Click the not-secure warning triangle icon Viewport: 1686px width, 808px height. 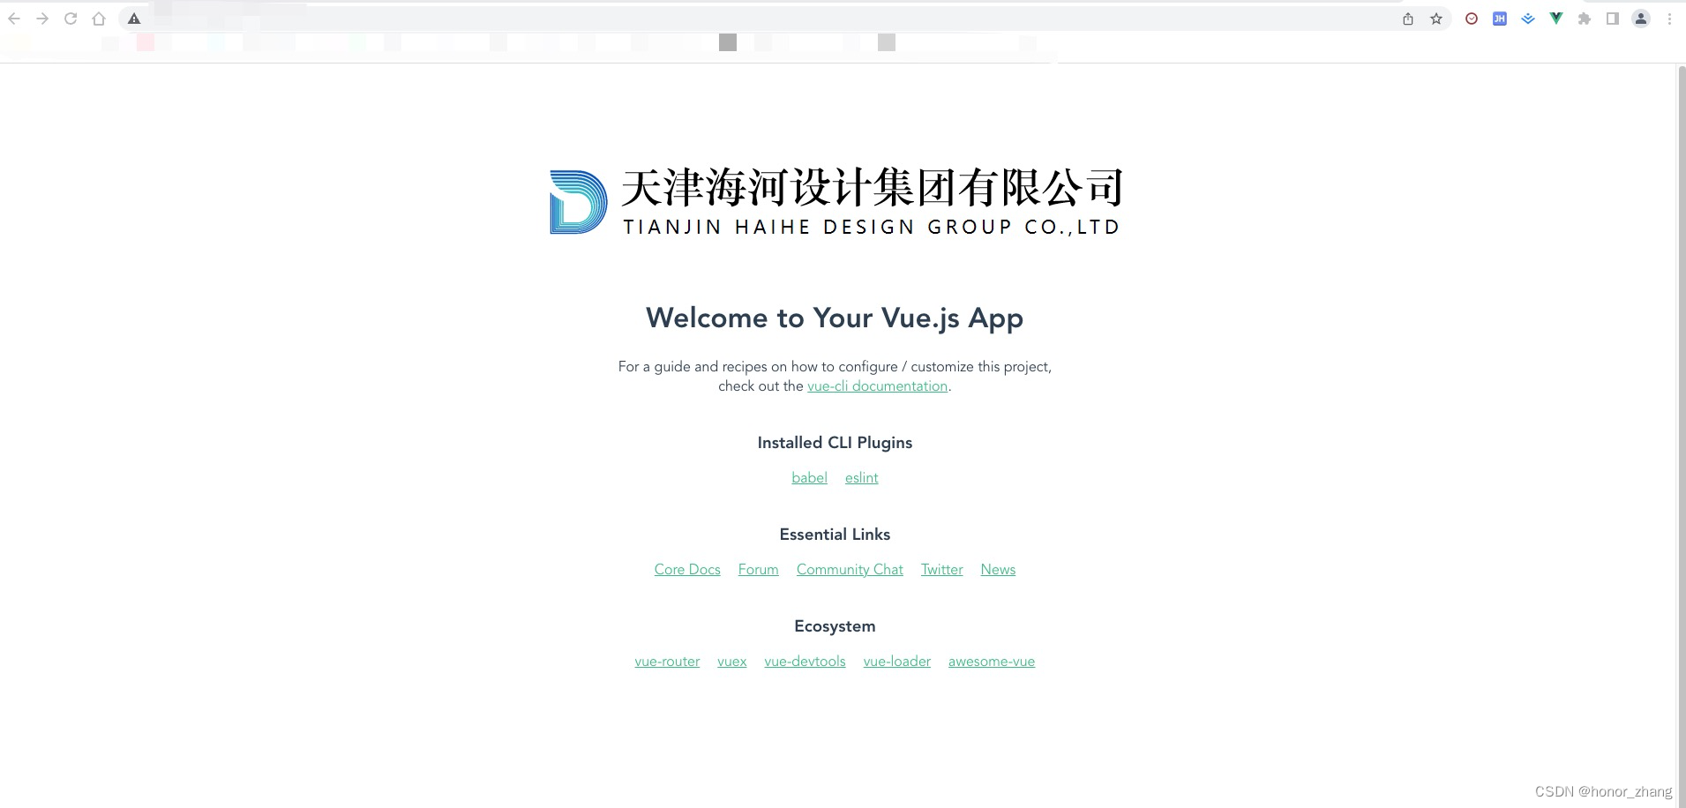[x=134, y=19]
